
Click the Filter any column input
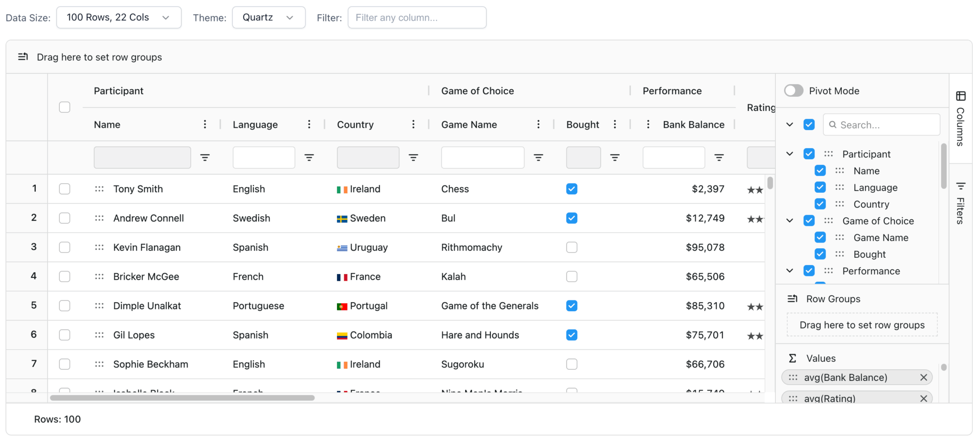click(x=417, y=18)
